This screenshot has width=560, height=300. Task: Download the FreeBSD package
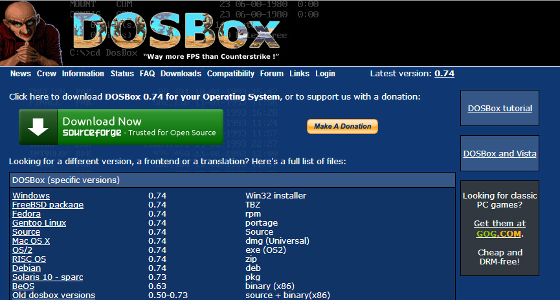(48, 205)
